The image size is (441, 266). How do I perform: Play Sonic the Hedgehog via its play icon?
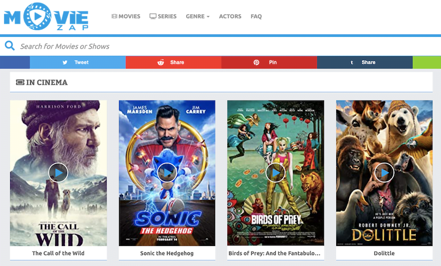[167, 173]
